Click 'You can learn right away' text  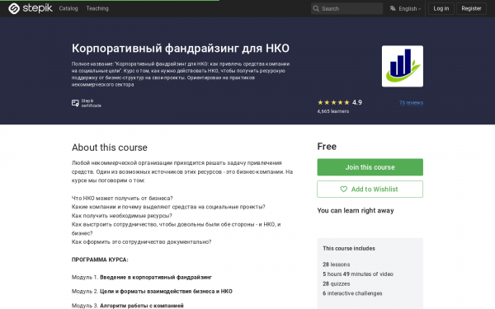pos(356,211)
